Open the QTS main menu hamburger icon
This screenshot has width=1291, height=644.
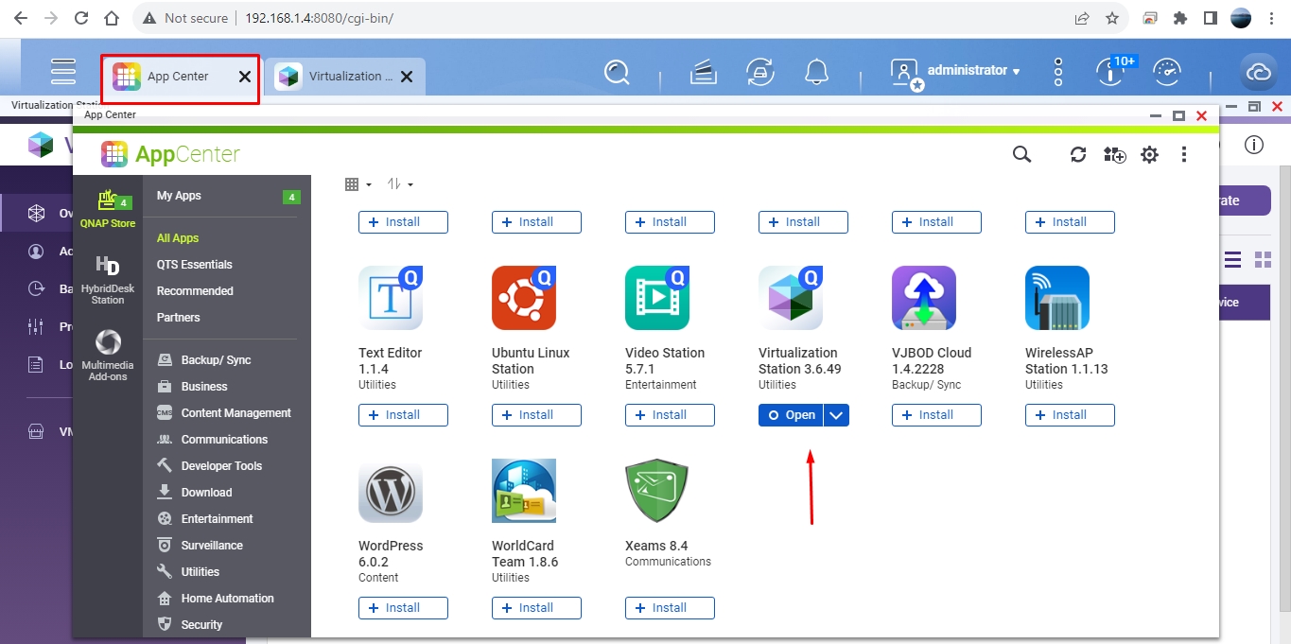[x=63, y=72]
